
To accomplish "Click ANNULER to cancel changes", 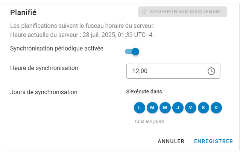I will pos(171,142).
